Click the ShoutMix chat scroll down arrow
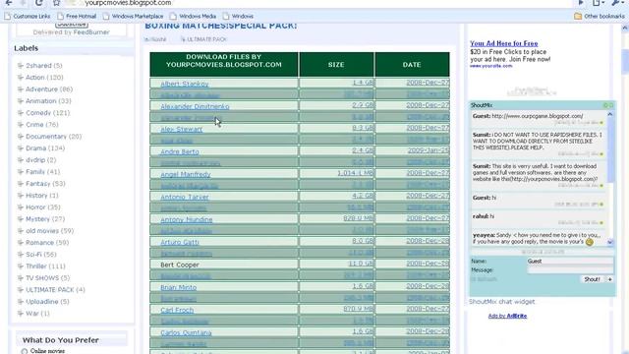 click(x=610, y=242)
